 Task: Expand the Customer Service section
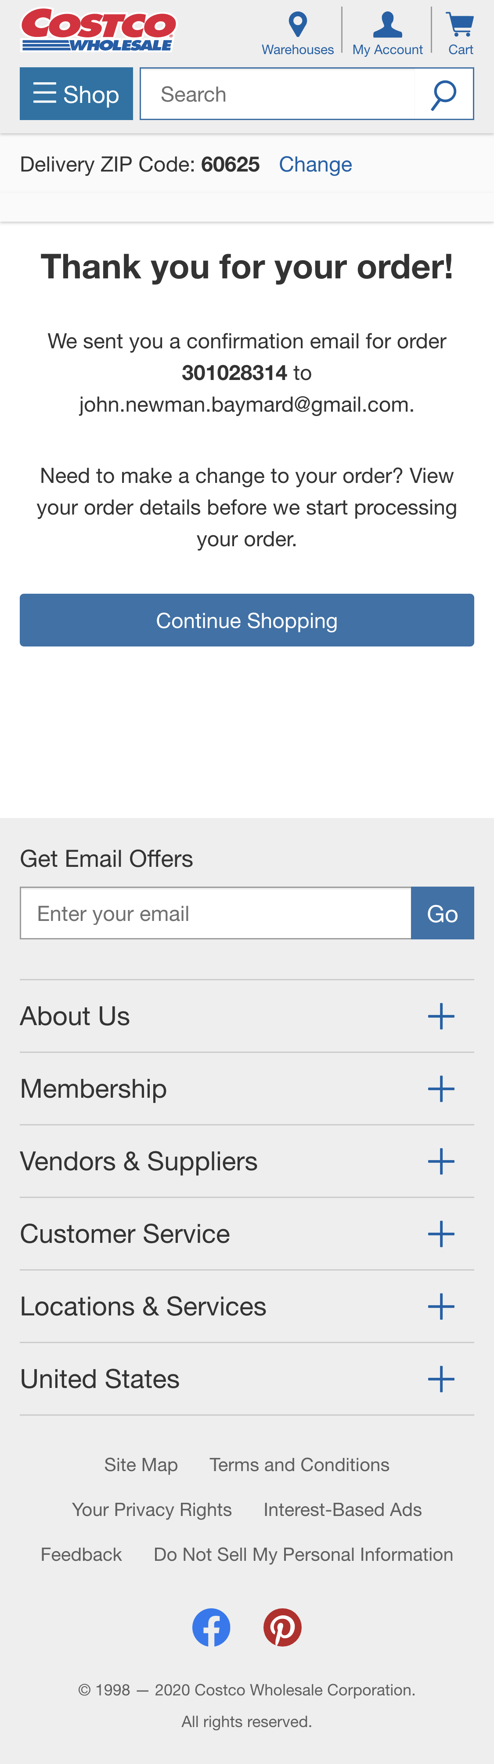[x=441, y=1234]
